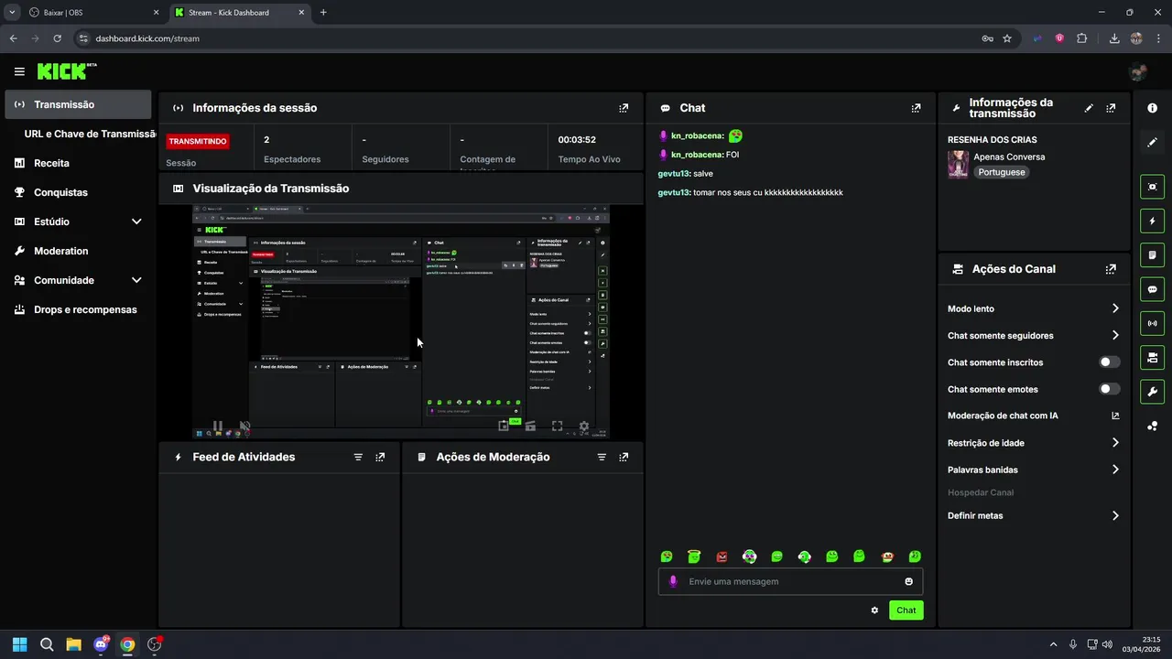1172x659 pixels.
Task: Open Definir metas options
Action: click(1034, 515)
